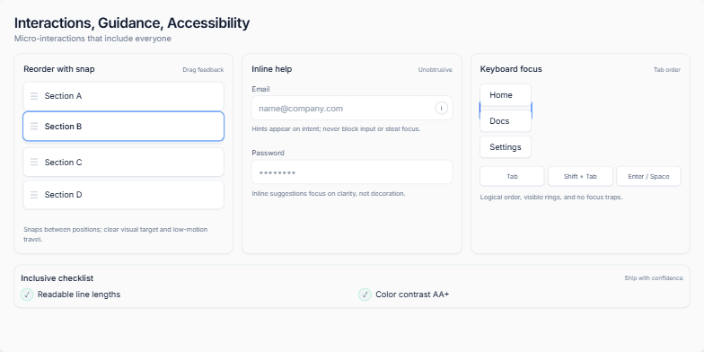Click the Password field label
The width and height of the screenshot is (704, 352).
(x=268, y=153)
